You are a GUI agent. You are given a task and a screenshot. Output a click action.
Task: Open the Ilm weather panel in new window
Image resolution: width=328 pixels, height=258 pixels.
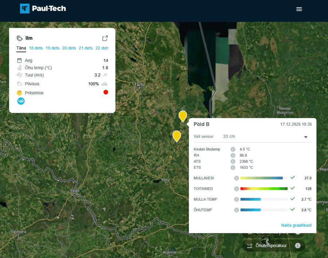coord(105,38)
